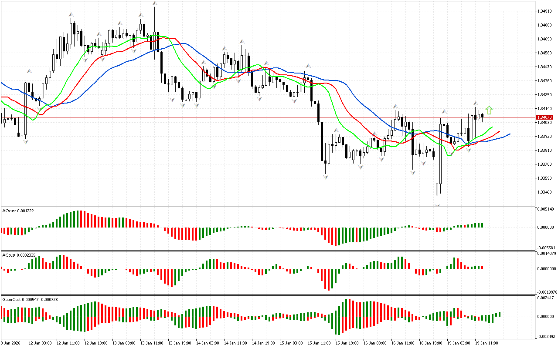This screenshot has width=558, height=348.
Task: Click the 1.33480 price scale label
Action: [546, 192]
